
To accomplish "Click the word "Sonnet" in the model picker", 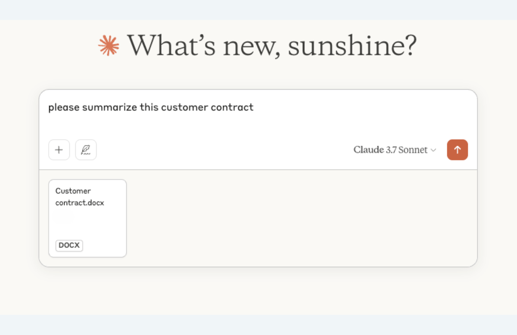I will [x=413, y=150].
